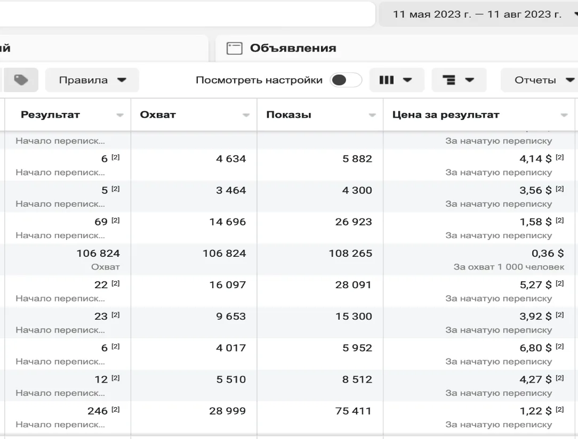Select reach value 14 696
This screenshot has width=578, height=439.
(x=228, y=222)
